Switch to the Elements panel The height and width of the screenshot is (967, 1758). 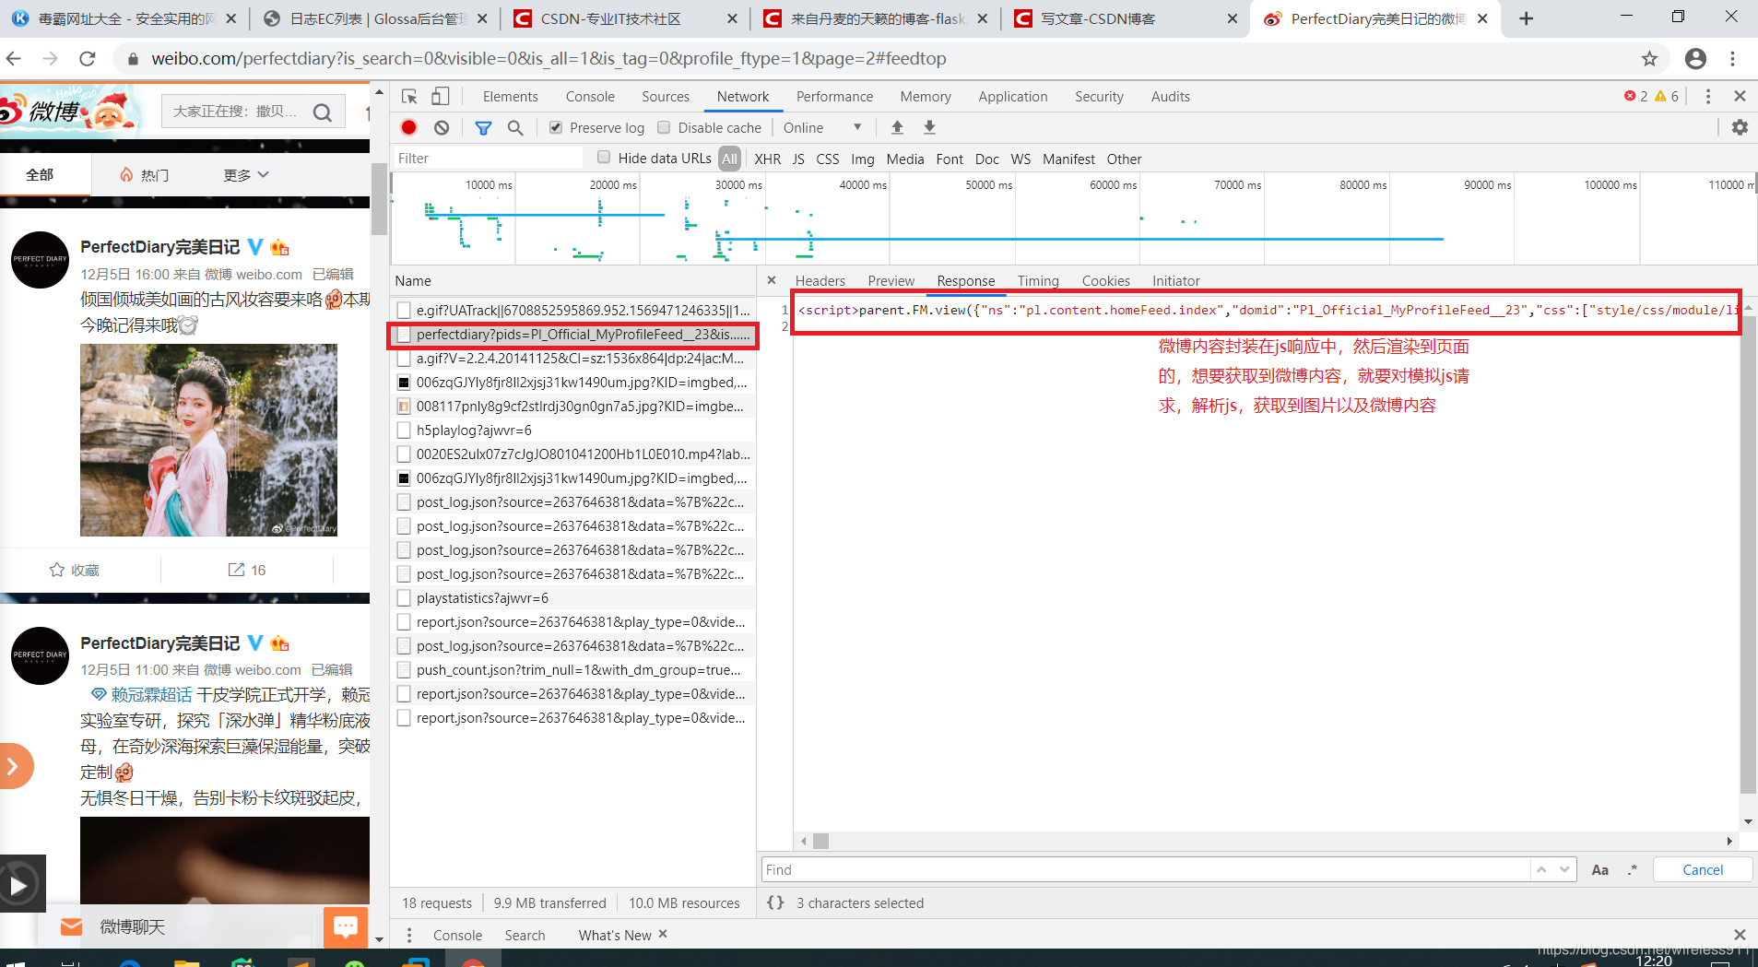point(510,96)
